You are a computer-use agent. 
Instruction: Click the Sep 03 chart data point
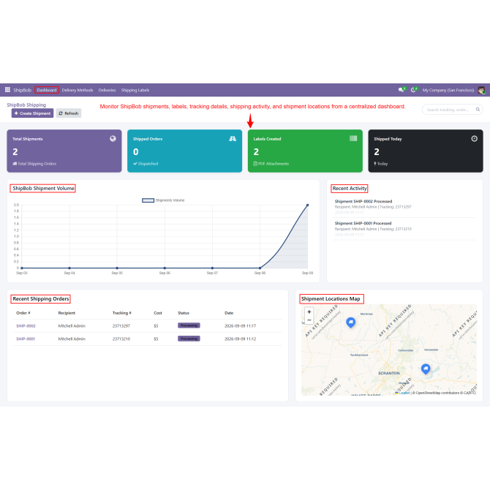pyautogui.click(x=21, y=268)
